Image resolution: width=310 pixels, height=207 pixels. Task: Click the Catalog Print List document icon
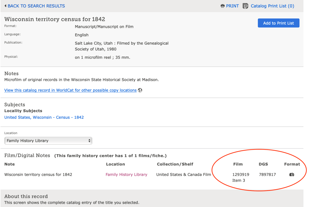coord(246,6)
